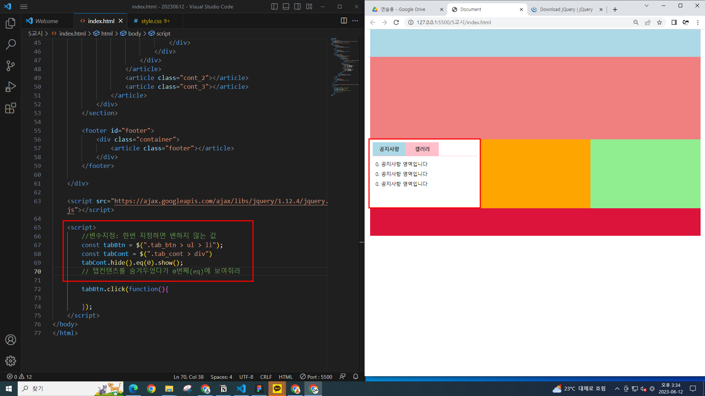Select language mode HTML in status bar
The height and width of the screenshot is (396, 705).
pyautogui.click(x=286, y=377)
